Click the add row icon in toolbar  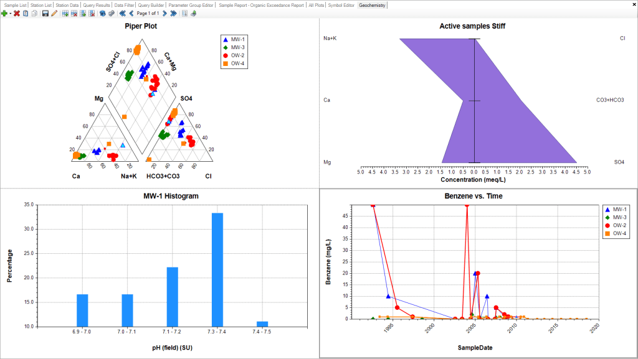[x=65, y=13]
